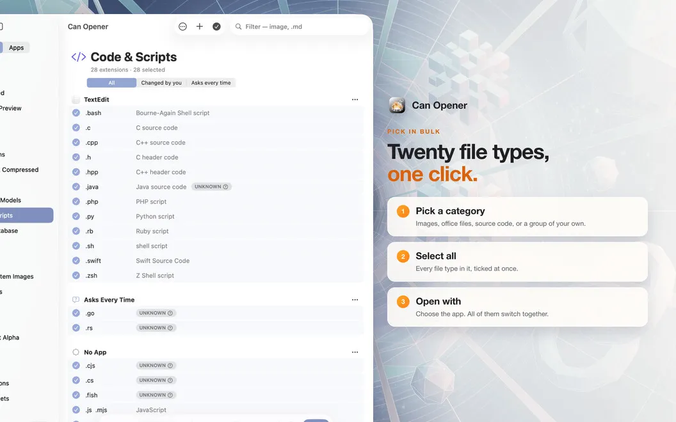Image resolution: width=676 pixels, height=422 pixels.
Task: Open the more options ellipsis in toolbar
Action: (x=183, y=27)
